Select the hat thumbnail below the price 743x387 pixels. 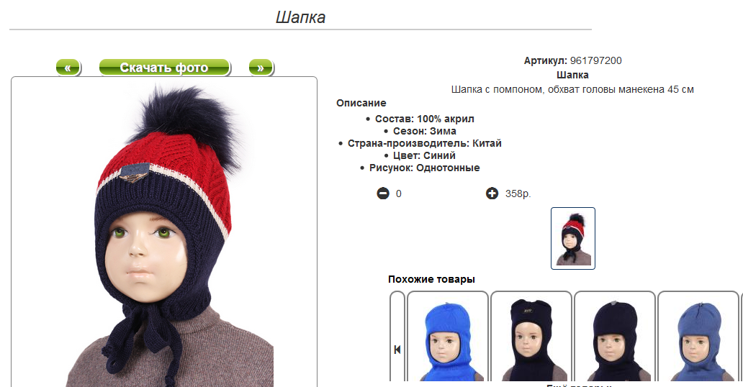[x=573, y=238]
